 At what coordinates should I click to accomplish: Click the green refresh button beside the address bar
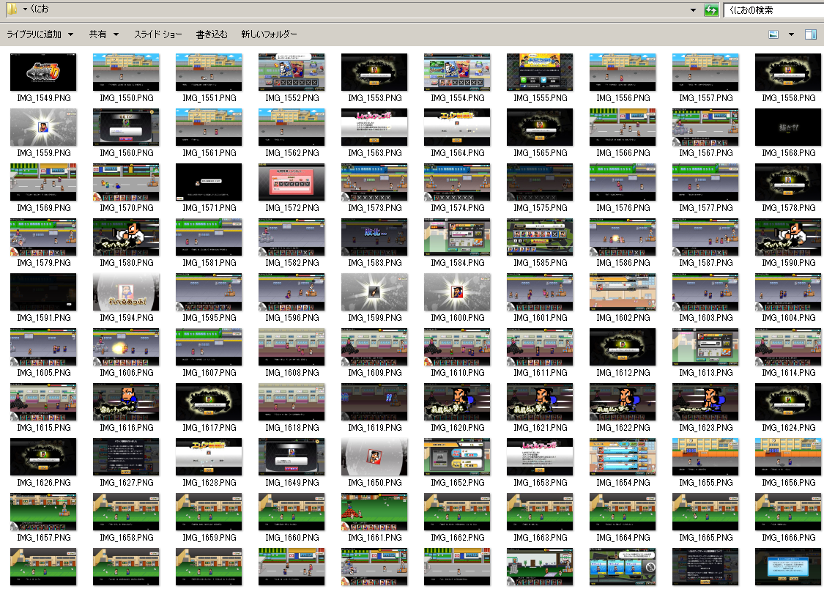[x=711, y=10]
